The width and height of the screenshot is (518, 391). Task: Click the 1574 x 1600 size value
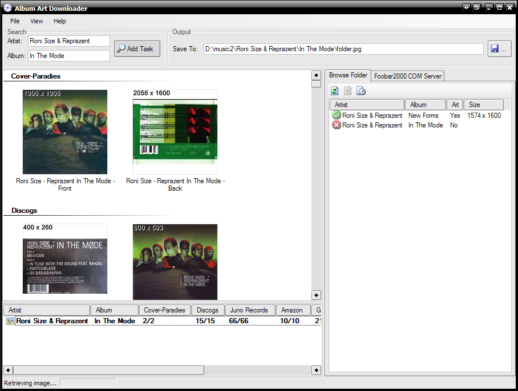[x=484, y=116]
